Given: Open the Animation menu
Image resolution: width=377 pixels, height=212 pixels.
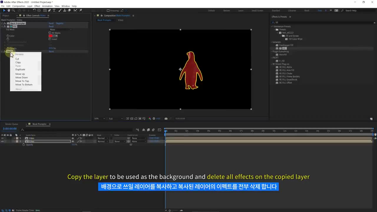Looking at the screenshot, I should 47,6.
